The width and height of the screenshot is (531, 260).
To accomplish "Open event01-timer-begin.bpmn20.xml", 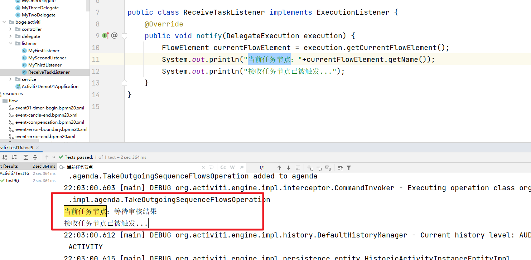I will [50, 108].
